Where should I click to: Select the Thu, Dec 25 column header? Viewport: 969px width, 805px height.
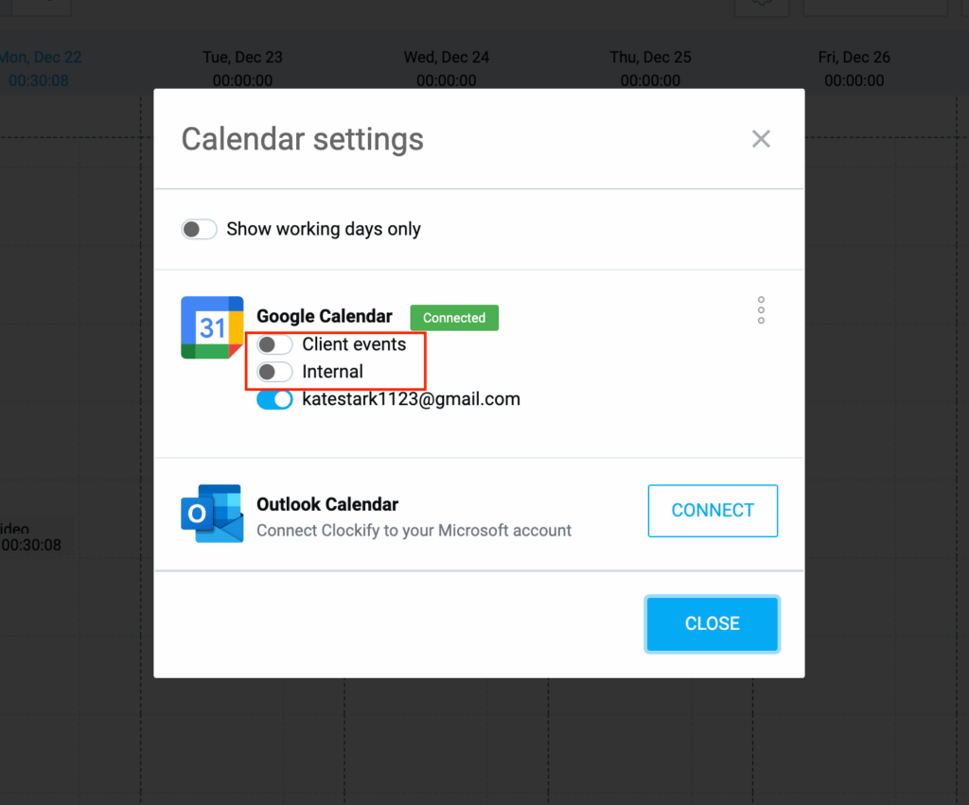tap(650, 58)
